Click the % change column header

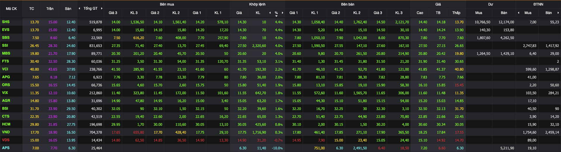pyautogui.click(x=276, y=13)
